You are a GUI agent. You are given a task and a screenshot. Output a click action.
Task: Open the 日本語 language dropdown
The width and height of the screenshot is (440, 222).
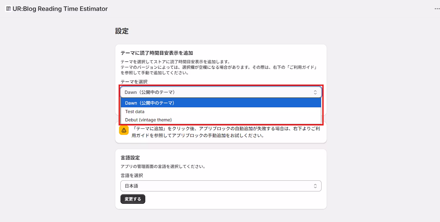click(x=221, y=186)
